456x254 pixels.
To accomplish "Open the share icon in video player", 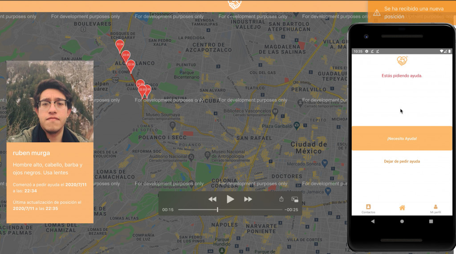I will [281, 199].
